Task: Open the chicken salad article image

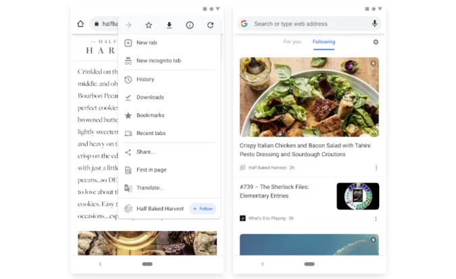Action: pos(309,97)
